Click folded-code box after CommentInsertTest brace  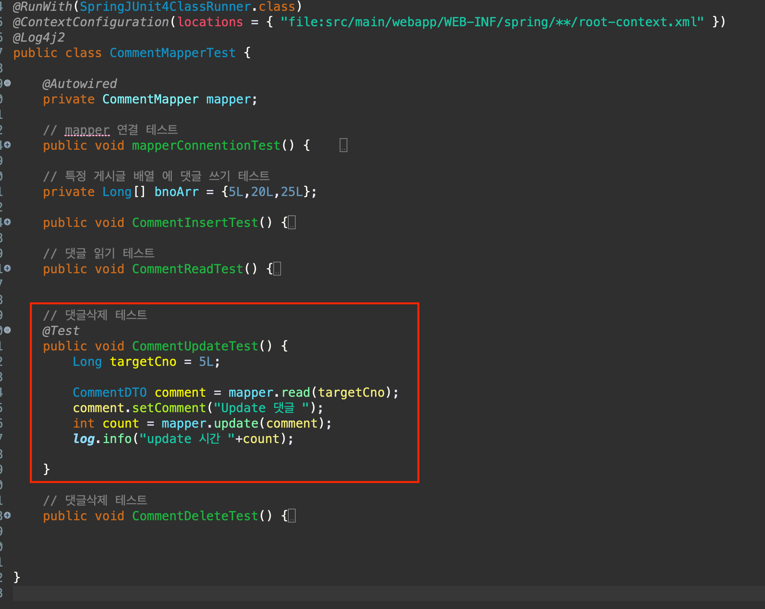[292, 223]
